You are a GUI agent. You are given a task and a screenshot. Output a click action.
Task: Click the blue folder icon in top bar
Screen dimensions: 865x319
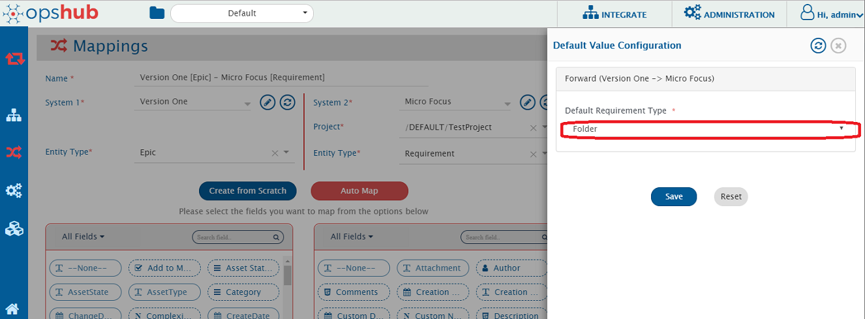pyautogui.click(x=157, y=14)
